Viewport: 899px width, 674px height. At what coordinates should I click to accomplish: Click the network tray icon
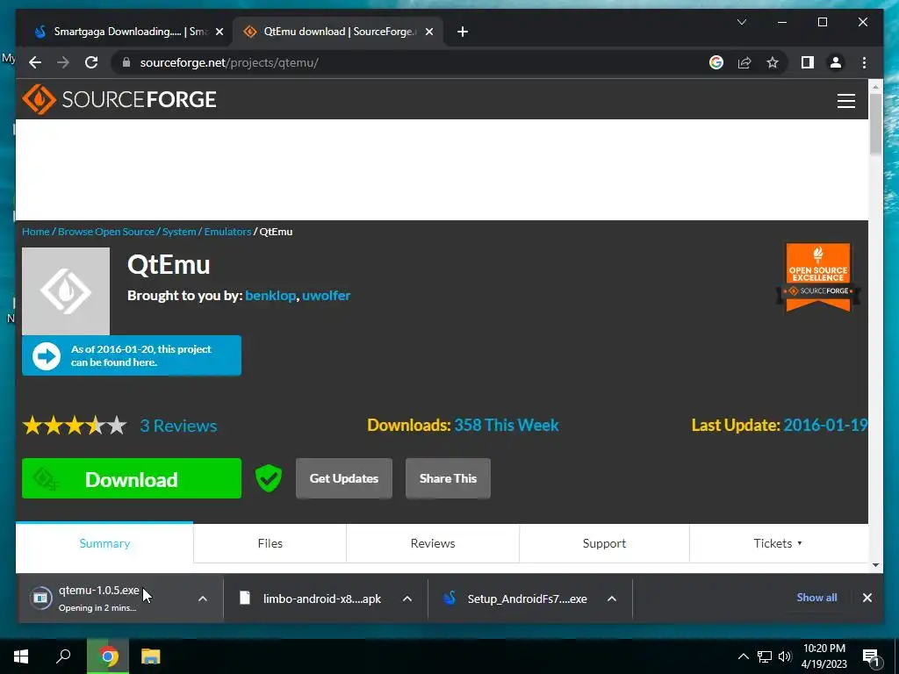click(x=765, y=656)
